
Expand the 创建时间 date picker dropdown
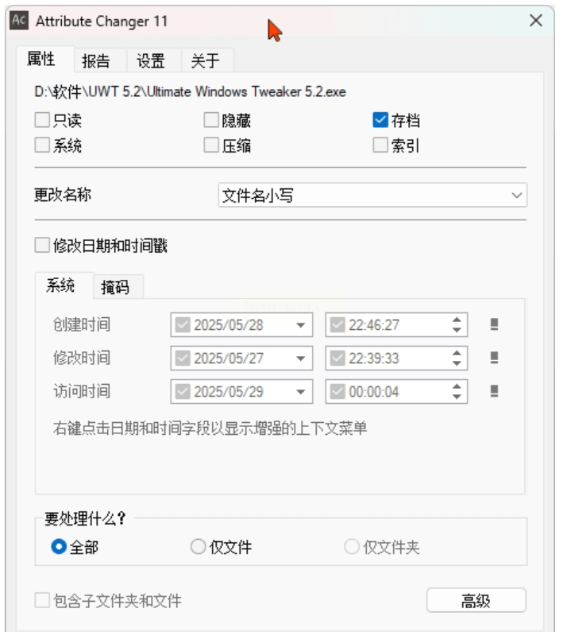tap(300, 325)
